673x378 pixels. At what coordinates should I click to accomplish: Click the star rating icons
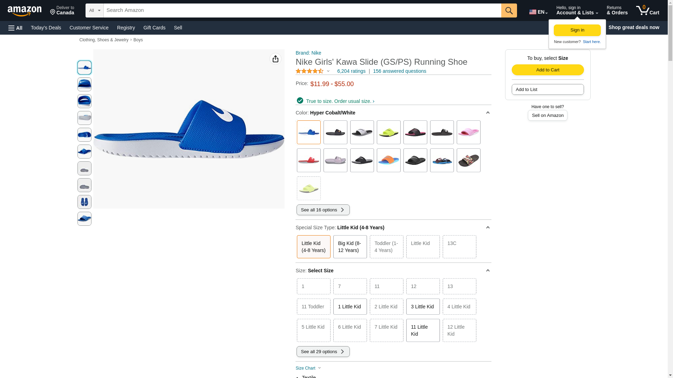coord(310,71)
